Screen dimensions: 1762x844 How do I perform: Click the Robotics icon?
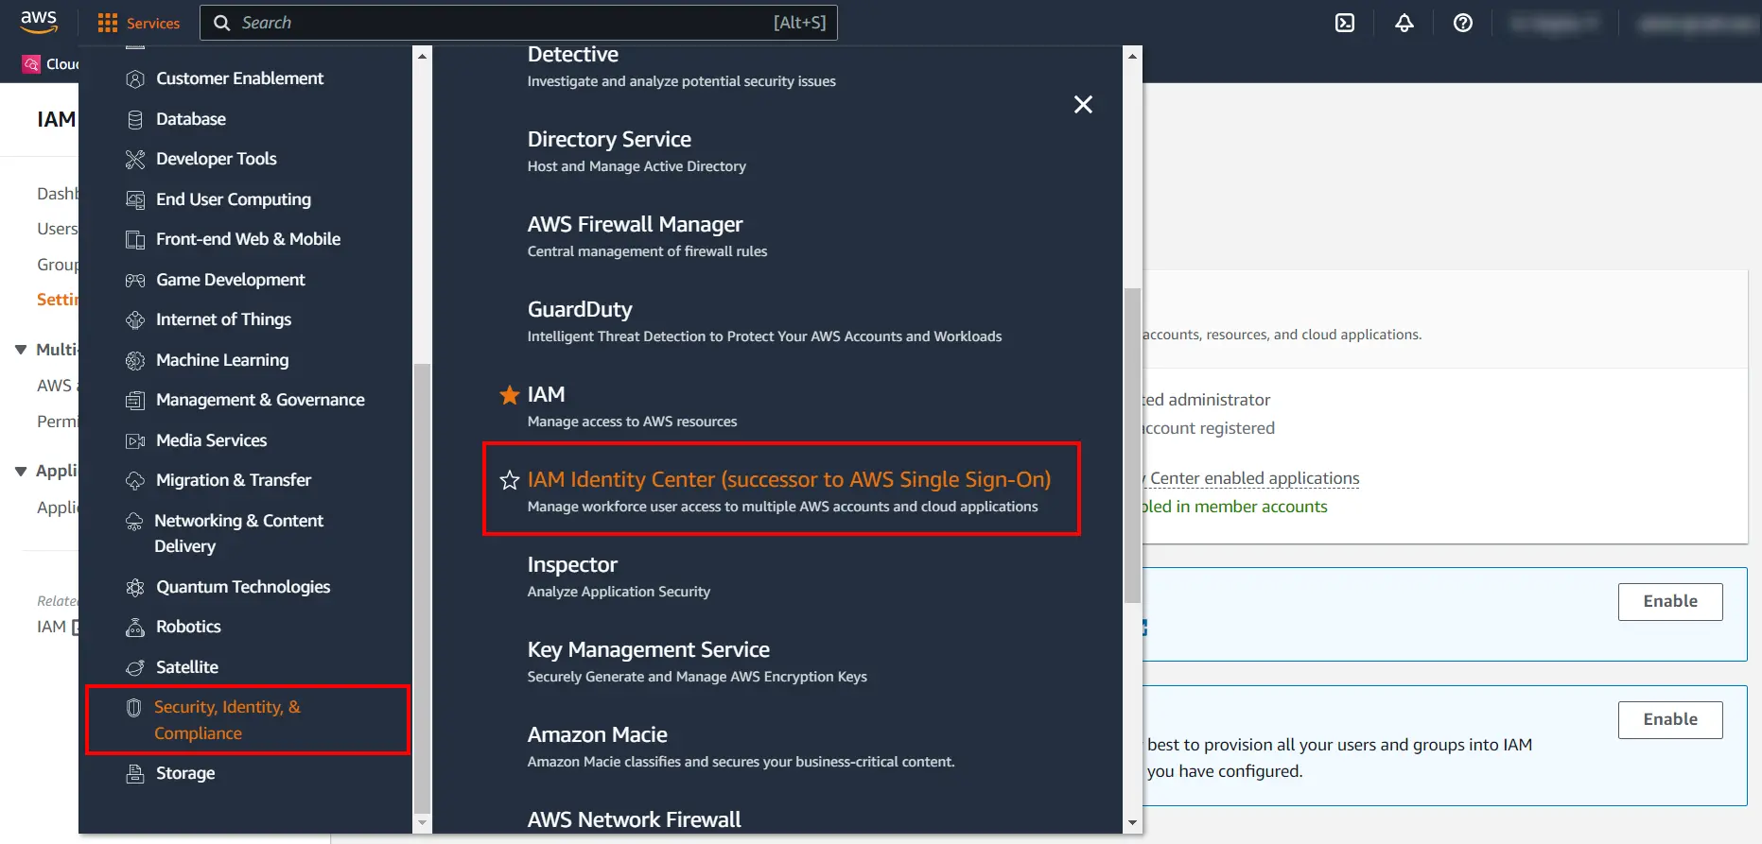click(135, 627)
